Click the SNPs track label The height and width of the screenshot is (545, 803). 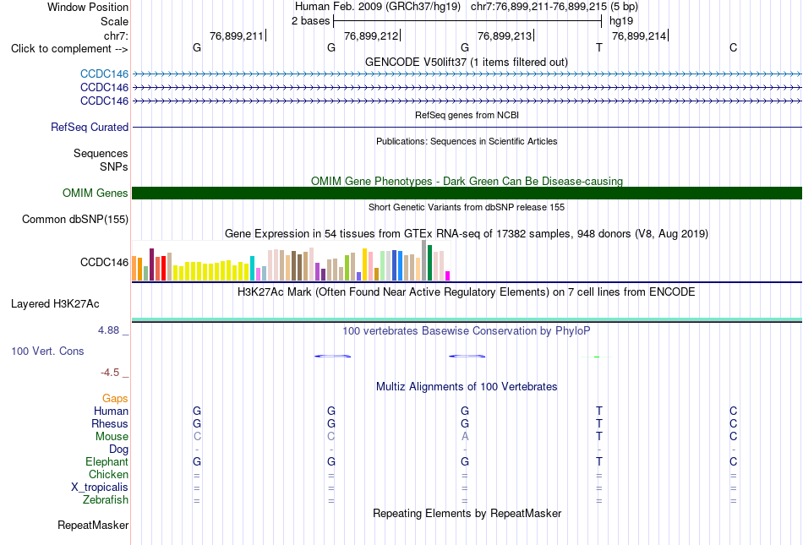[114, 166]
